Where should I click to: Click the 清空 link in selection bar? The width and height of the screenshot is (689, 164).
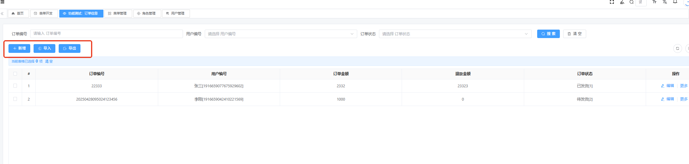[x=49, y=61]
